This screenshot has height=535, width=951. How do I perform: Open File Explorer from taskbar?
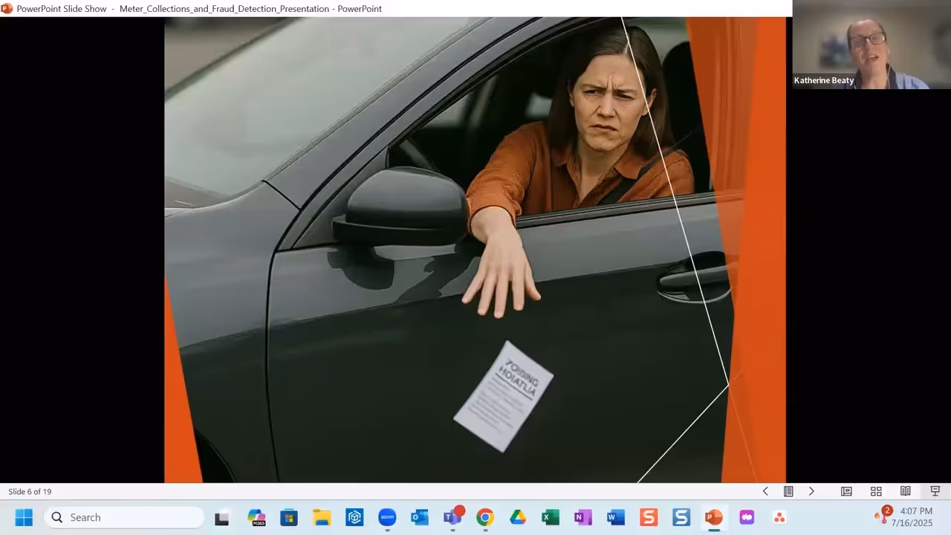coord(322,517)
